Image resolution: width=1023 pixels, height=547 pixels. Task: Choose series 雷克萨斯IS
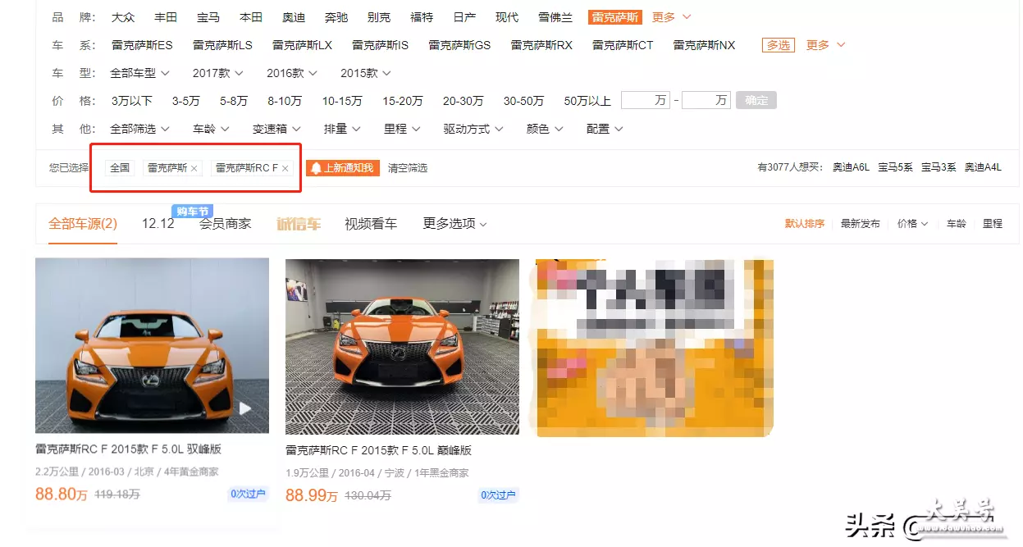click(380, 45)
